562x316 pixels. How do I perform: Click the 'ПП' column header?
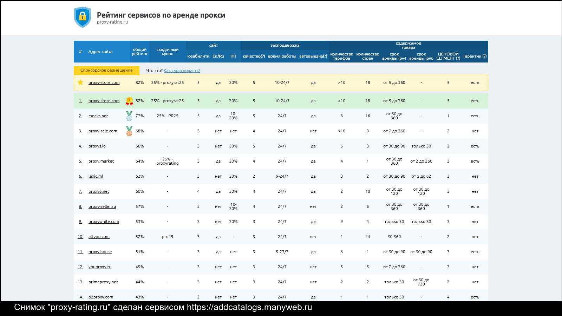233,56
